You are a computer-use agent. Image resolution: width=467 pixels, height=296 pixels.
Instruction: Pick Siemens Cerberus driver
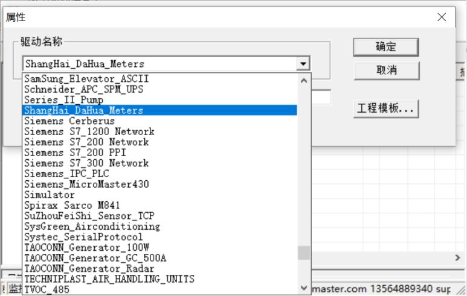pos(160,121)
